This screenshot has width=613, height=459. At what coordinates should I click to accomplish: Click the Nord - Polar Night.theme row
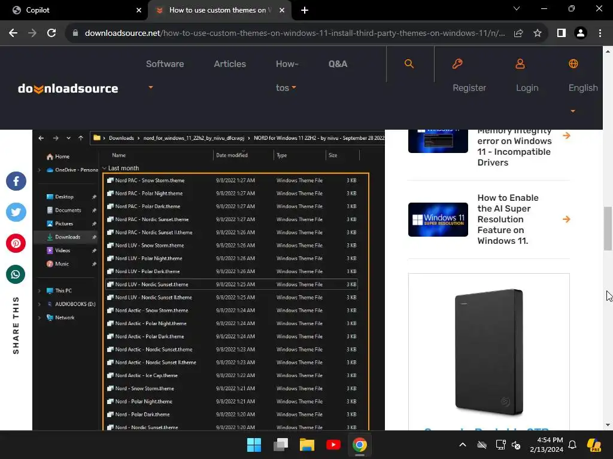(x=232, y=402)
